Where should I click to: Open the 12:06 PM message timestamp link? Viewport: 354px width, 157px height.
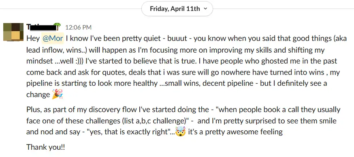coord(78,28)
